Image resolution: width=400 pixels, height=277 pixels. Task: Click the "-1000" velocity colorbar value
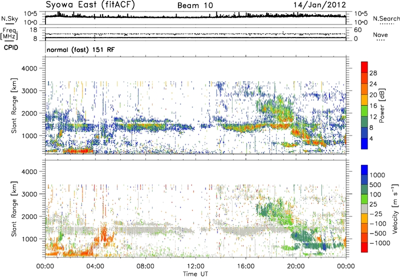click(x=379, y=243)
